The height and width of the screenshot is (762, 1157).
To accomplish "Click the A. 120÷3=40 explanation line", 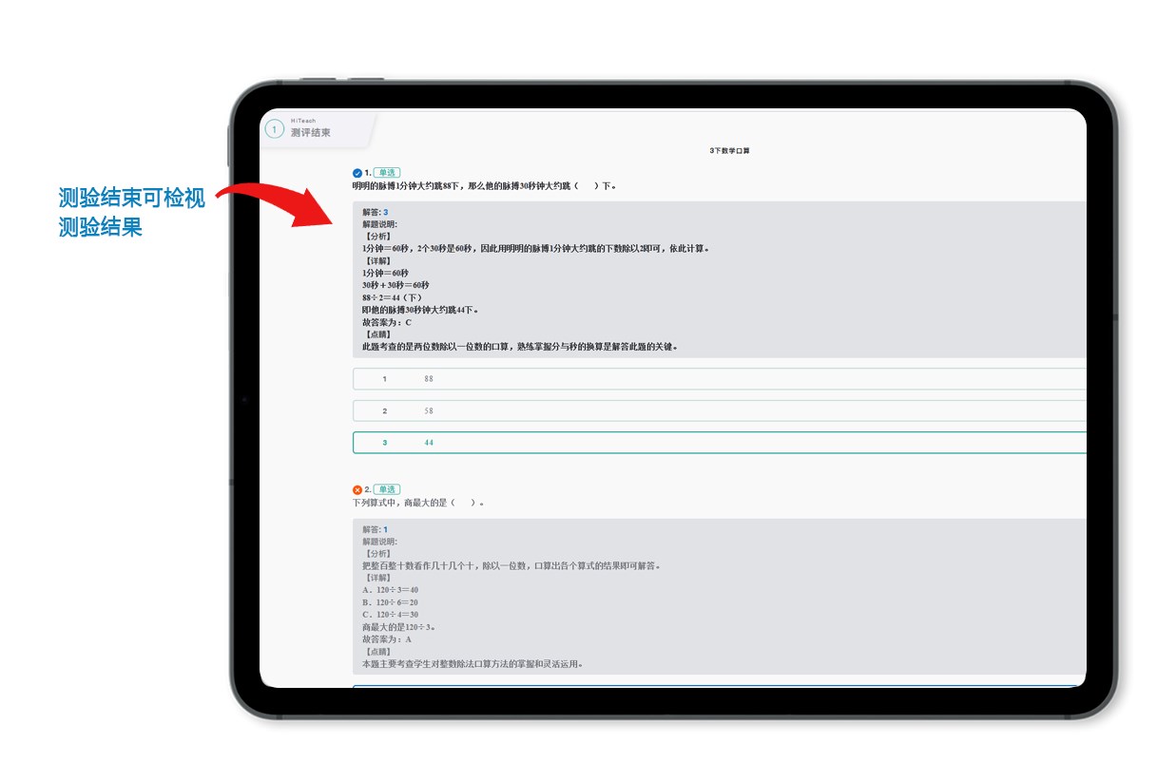I will (x=390, y=590).
